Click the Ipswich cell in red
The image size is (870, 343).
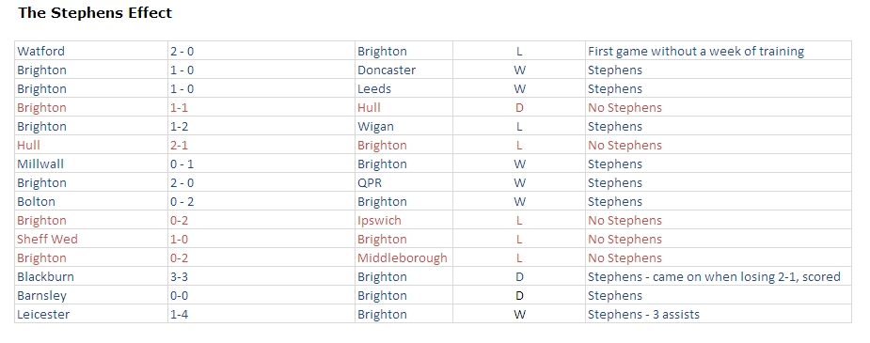(x=403, y=221)
